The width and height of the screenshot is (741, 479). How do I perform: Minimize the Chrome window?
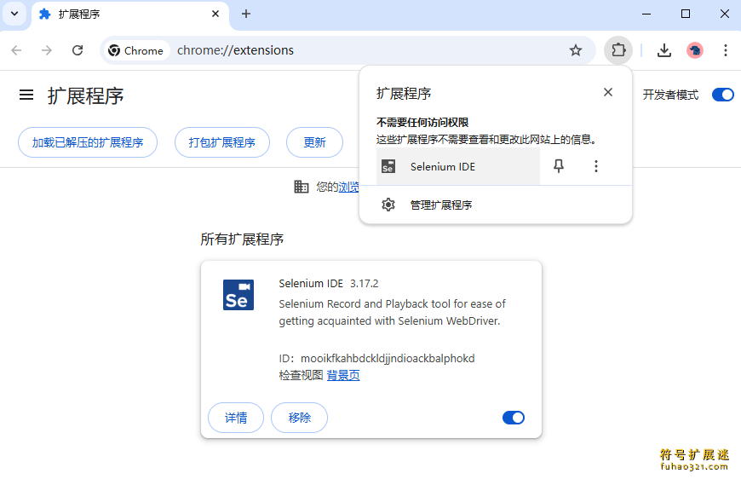coord(646,14)
